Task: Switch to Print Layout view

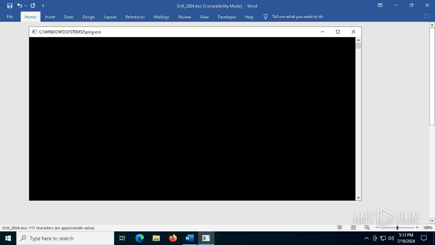Action: (x=353, y=228)
